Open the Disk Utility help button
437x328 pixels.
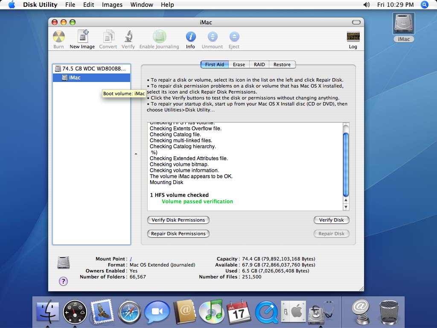(63, 281)
